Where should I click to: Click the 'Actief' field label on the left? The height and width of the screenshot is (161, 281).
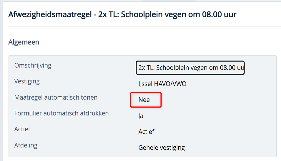[22, 129]
